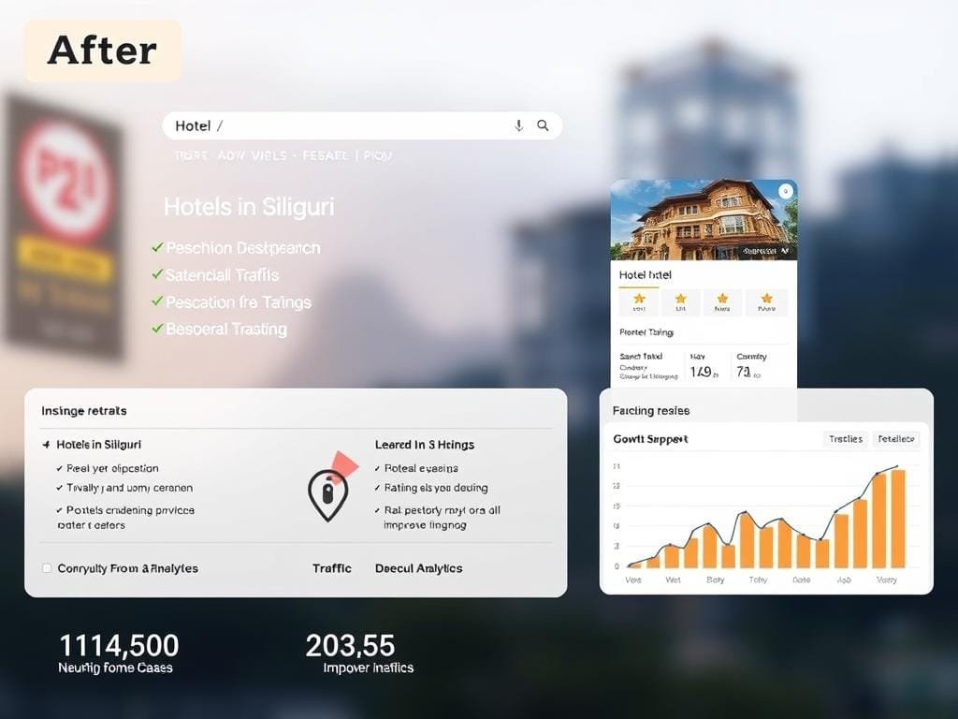Select the last star icon on the hotel card
958x719 pixels.
coord(766,299)
